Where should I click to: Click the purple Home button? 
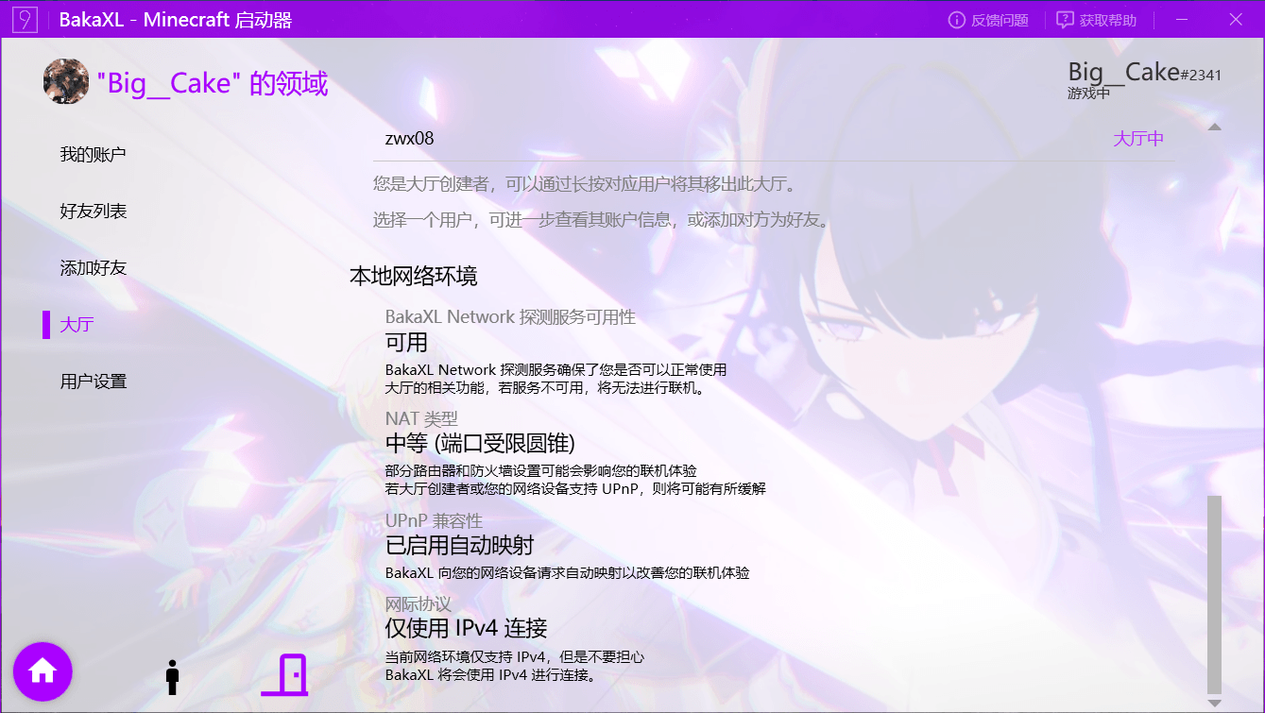click(x=43, y=671)
